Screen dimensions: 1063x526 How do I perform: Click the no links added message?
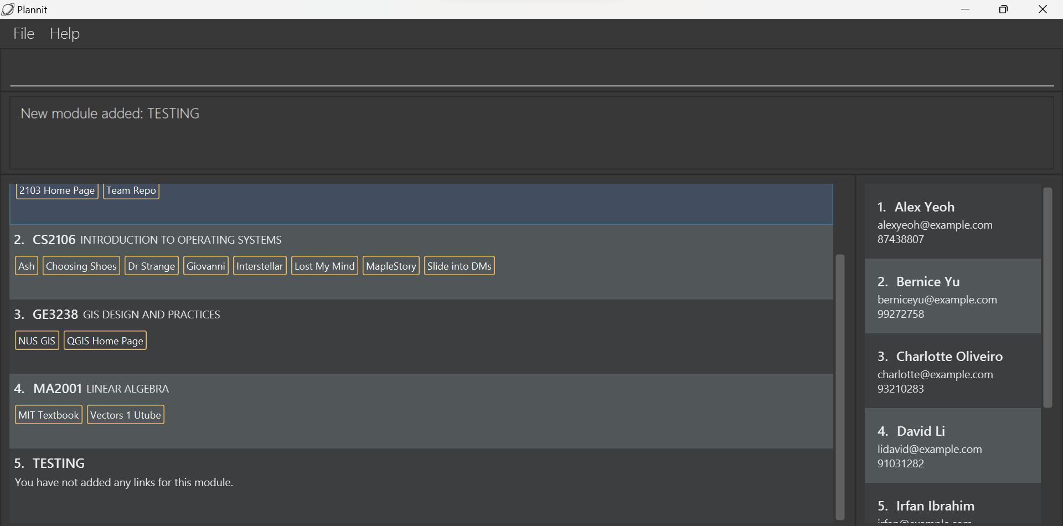tap(124, 482)
